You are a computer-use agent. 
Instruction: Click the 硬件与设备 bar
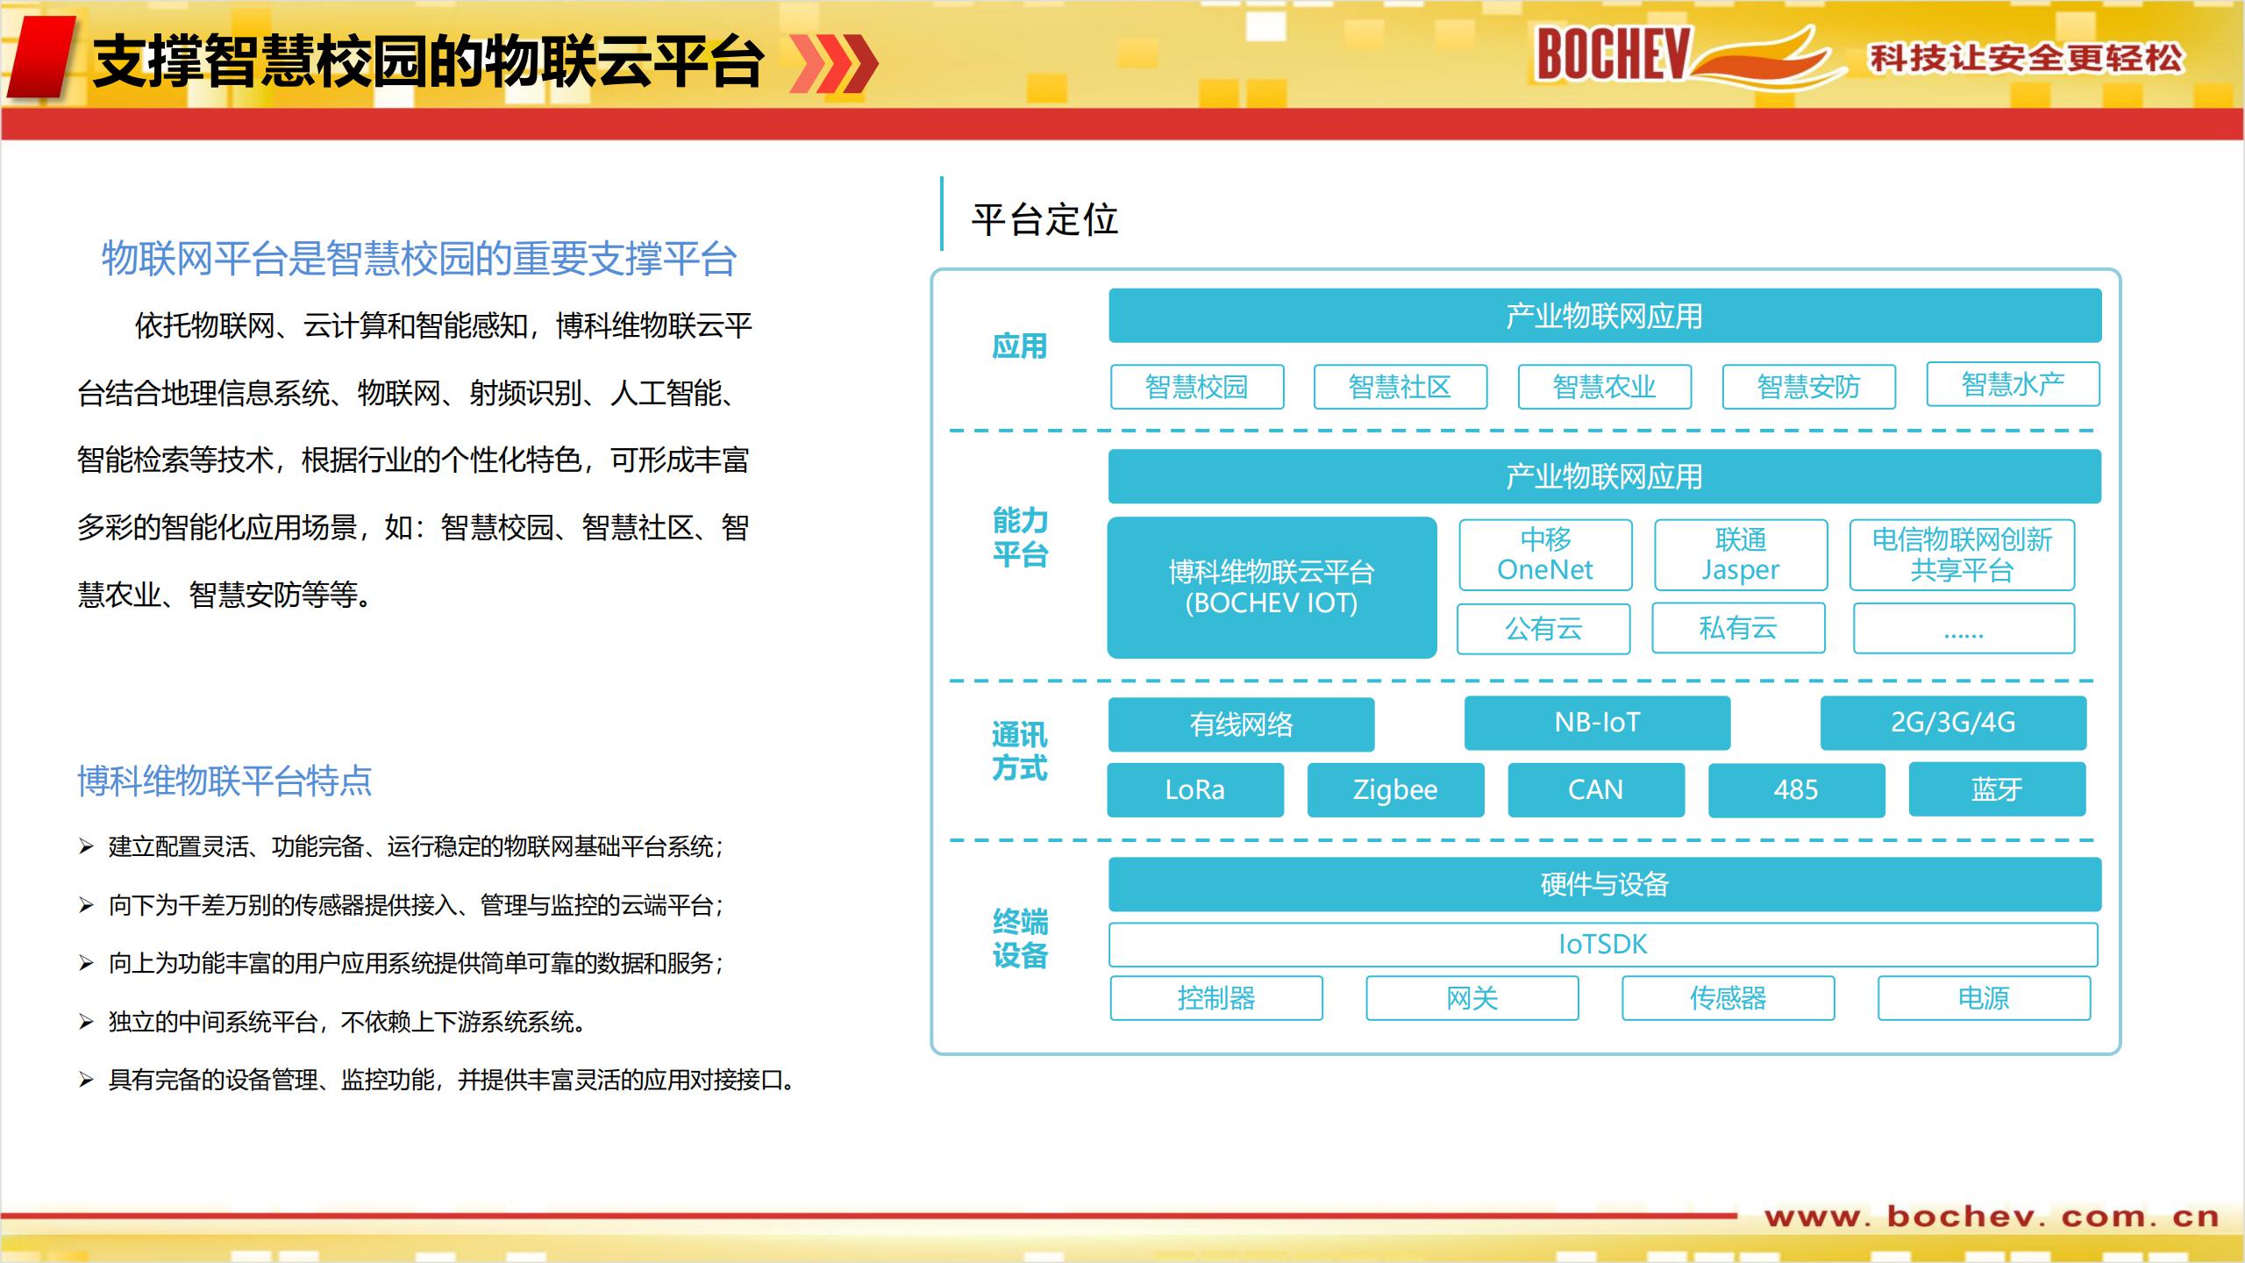(1605, 884)
